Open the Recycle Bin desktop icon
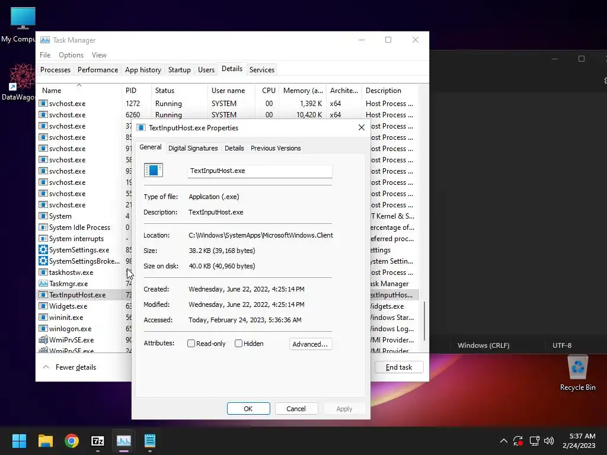 point(577,373)
